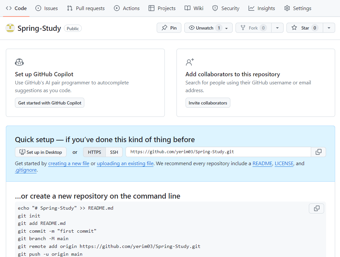Open the LICENSE link

284,163
